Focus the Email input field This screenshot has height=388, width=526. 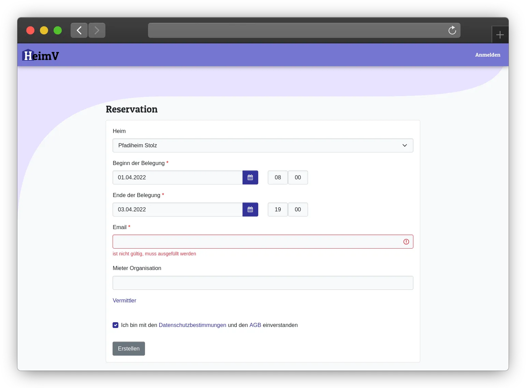coord(256,242)
